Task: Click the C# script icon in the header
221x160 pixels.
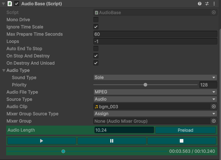Action: point(9,4)
